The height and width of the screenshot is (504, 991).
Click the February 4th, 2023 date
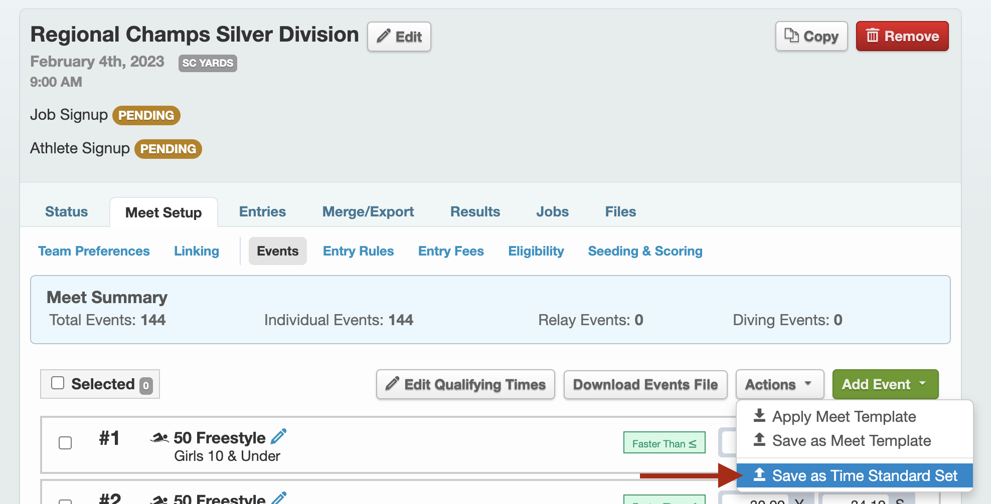pyautogui.click(x=97, y=61)
